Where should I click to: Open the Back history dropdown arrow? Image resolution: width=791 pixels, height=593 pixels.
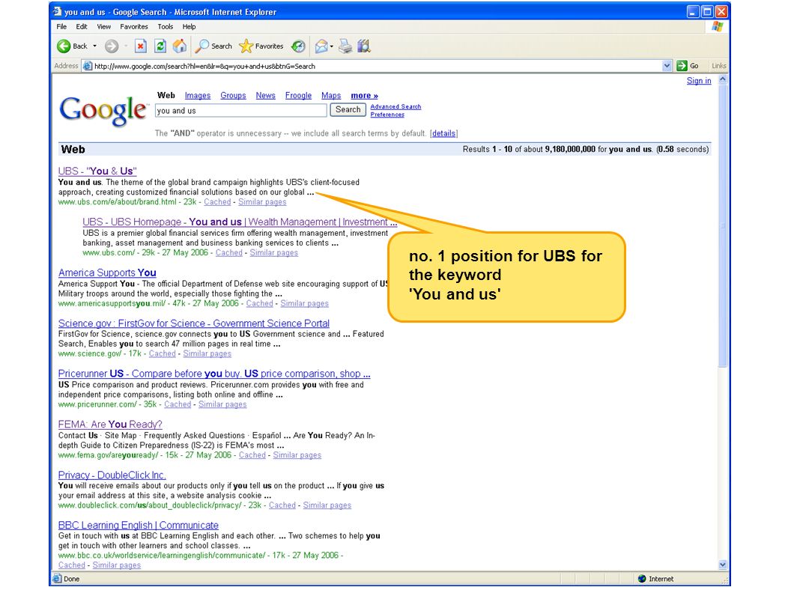point(94,46)
